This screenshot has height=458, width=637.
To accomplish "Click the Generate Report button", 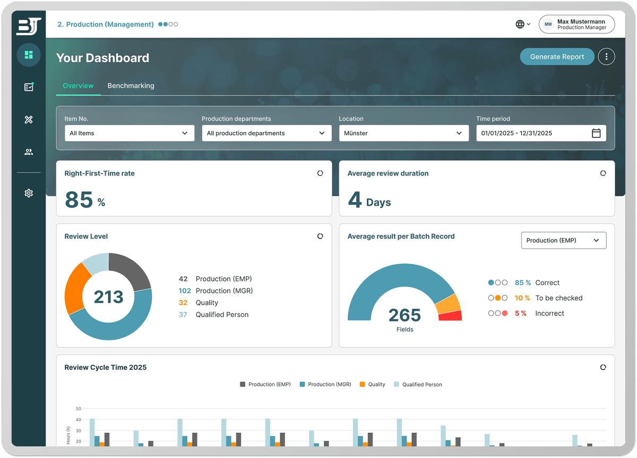I will [x=557, y=57].
